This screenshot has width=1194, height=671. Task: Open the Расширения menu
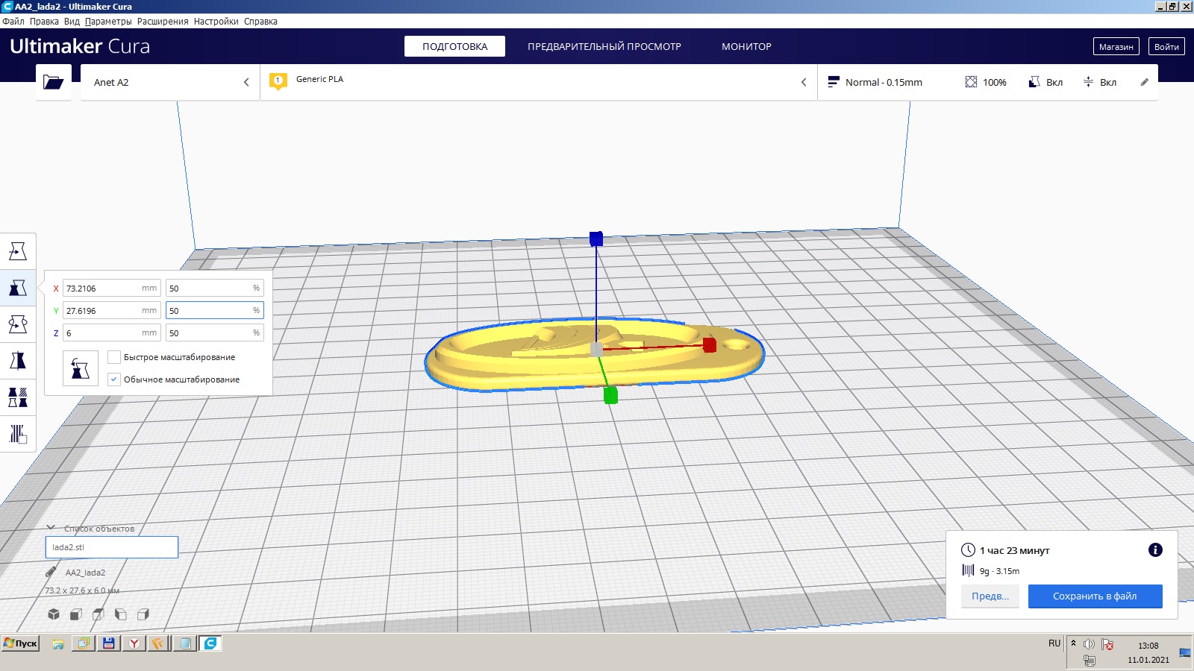click(163, 22)
